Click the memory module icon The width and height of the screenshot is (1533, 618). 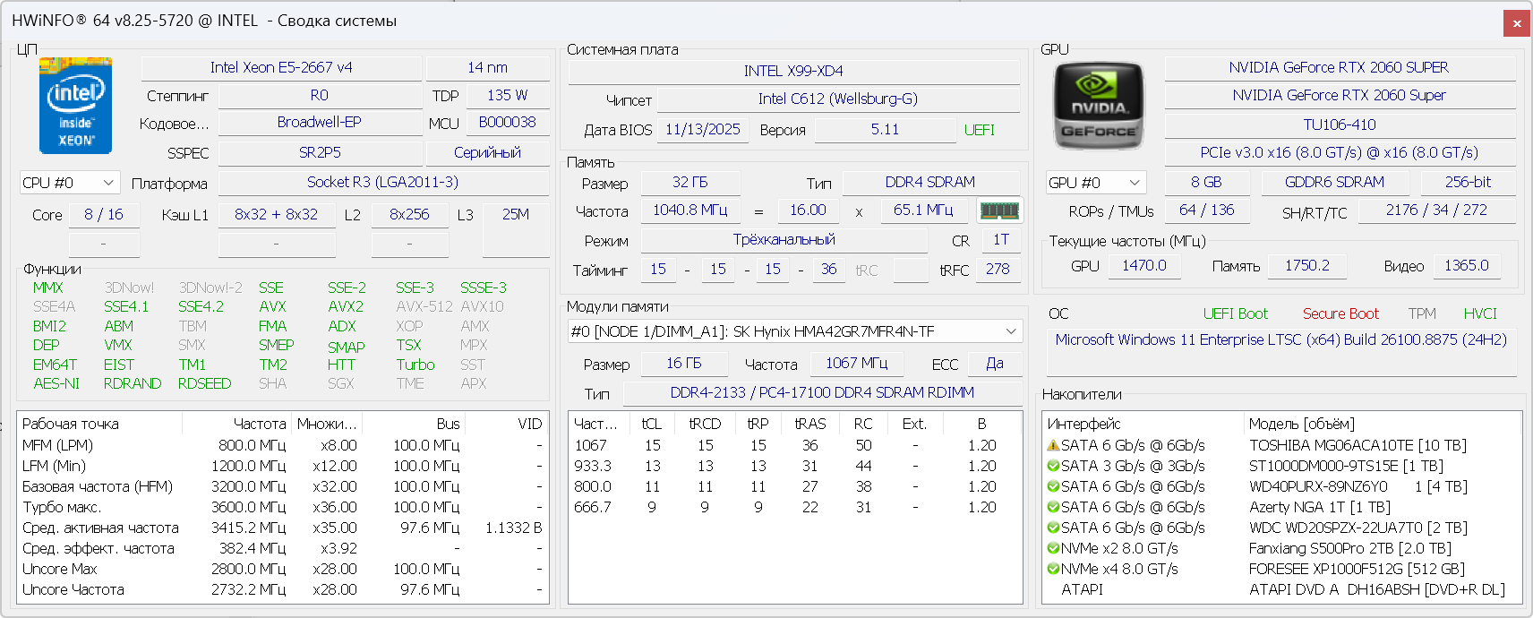tap(999, 210)
